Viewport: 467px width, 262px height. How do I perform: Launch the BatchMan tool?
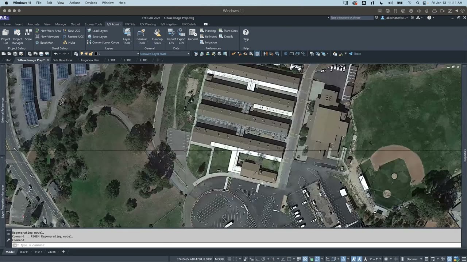pos(45,43)
